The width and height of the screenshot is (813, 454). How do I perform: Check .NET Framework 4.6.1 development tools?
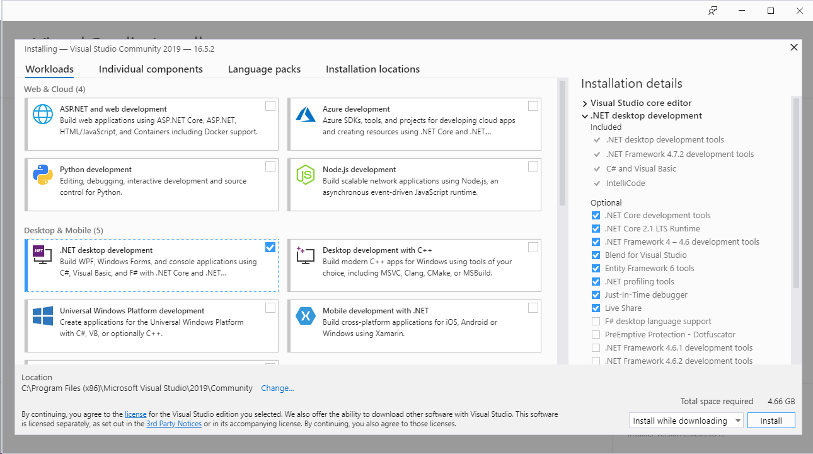tap(596, 348)
